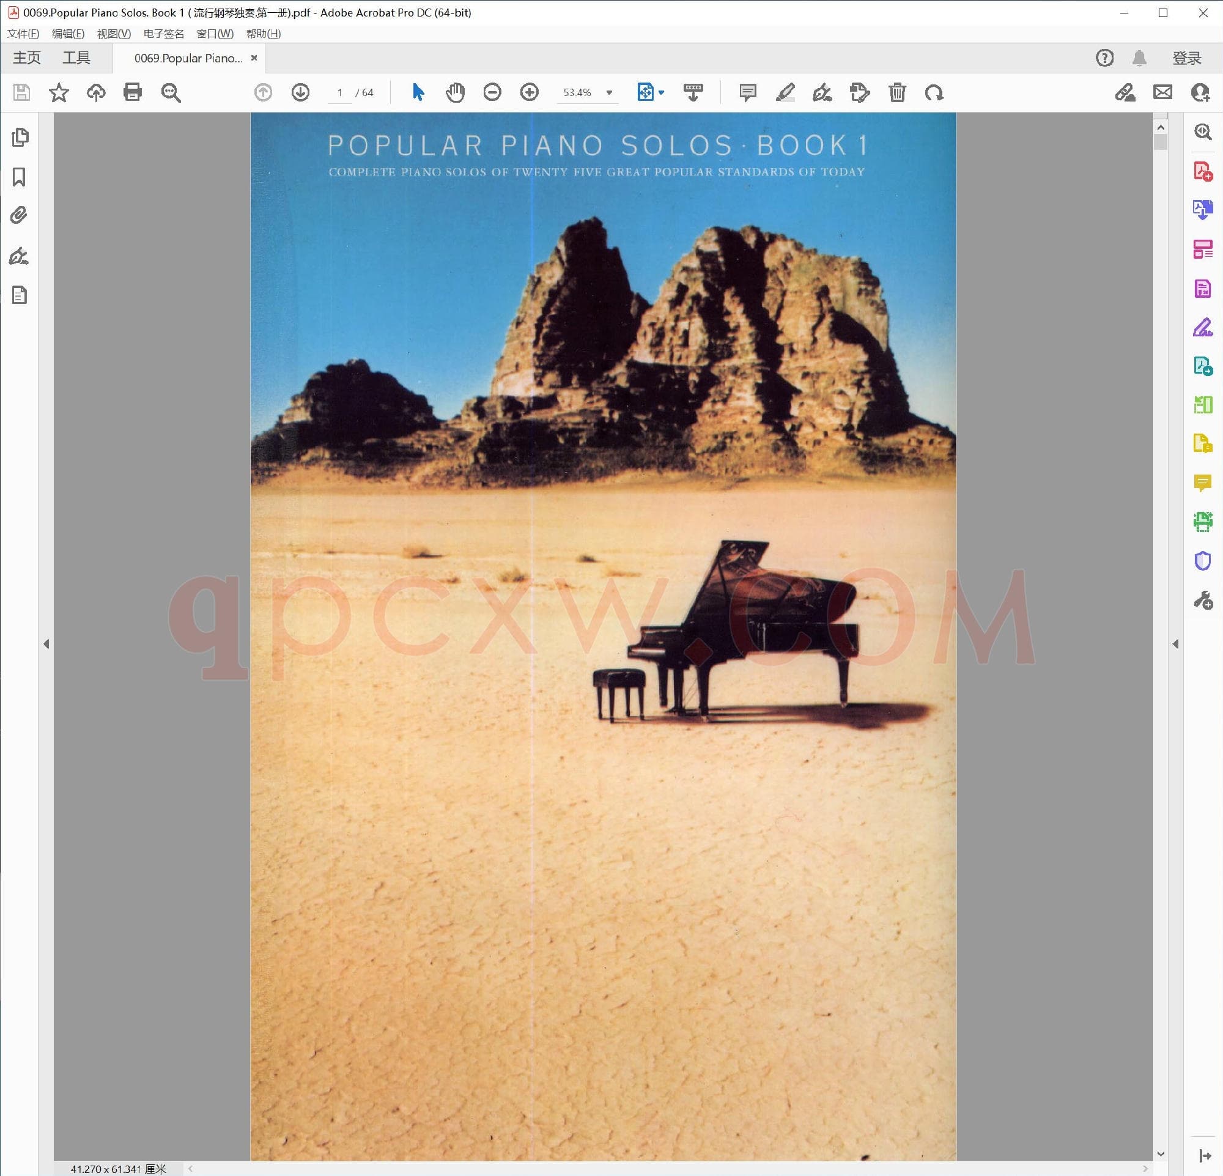Open the Bookmarks panel
Viewport: 1223px width, 1176px height.
coord(20,177)
